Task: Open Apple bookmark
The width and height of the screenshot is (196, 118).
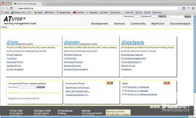Action: pos(39,12)
